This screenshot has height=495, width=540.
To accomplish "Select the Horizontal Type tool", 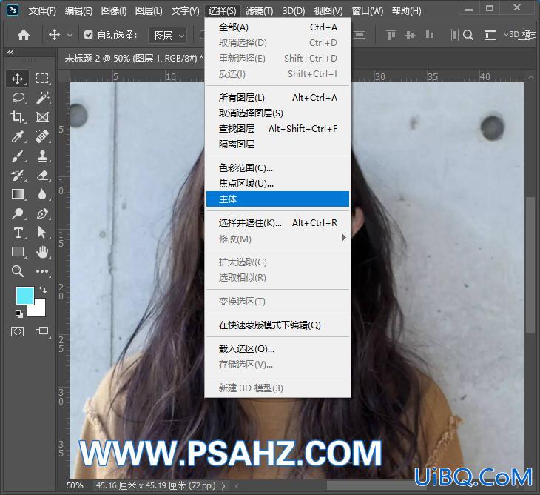I will pyautogui.click(x=17, y=233).
